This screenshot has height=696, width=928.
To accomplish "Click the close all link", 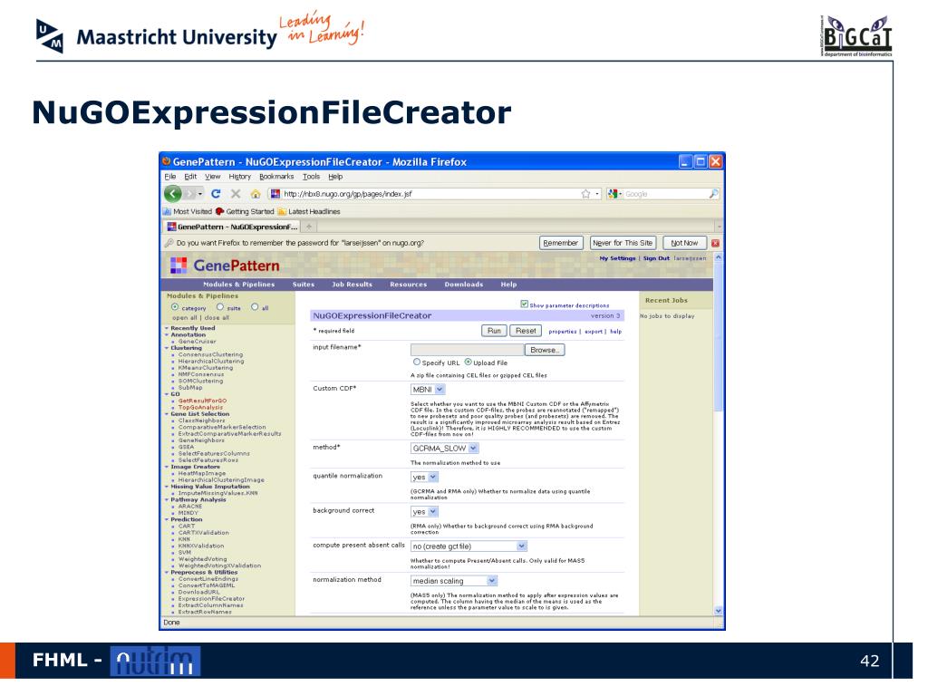I will click(217, 318).
